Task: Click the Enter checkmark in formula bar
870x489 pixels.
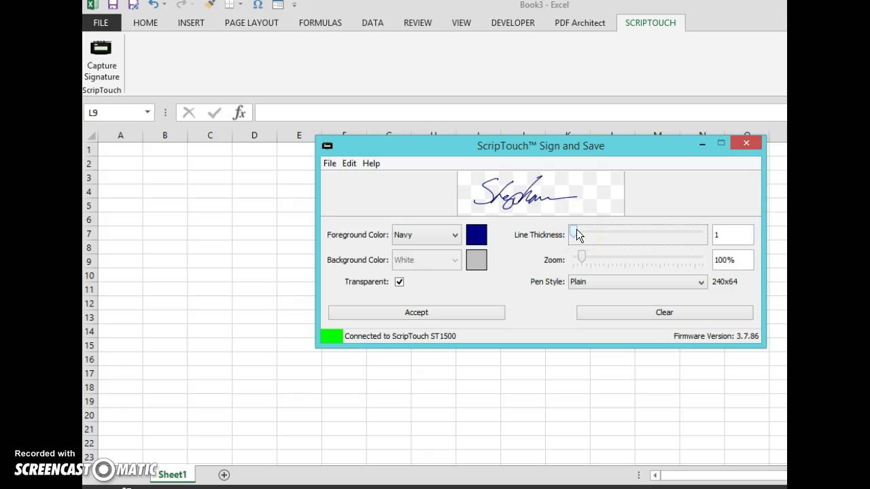Action: [214, 113]
